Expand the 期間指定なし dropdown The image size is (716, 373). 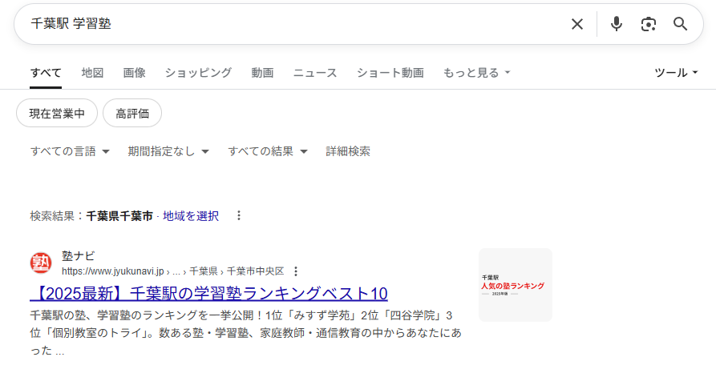point(168,151)
